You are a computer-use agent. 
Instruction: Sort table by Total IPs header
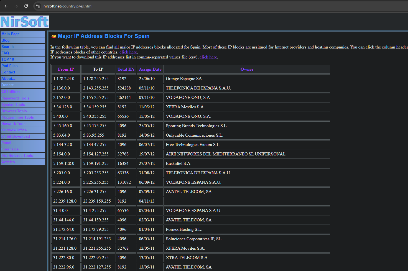126,69
